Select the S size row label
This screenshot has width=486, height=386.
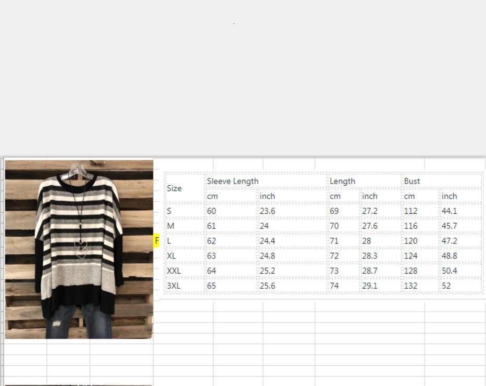point(169,211)
